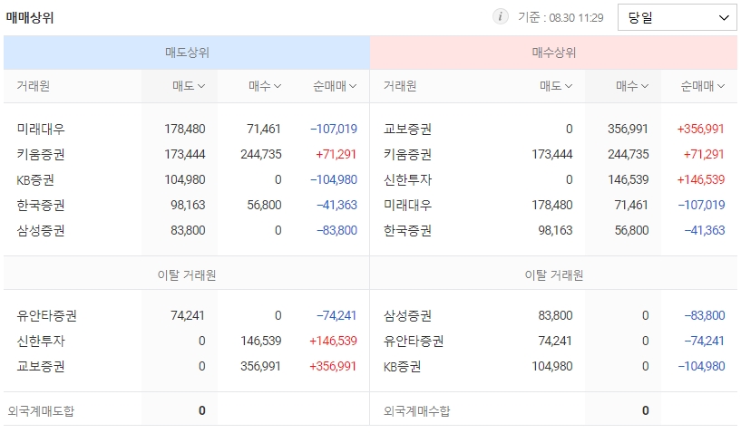
Task: Click 178,480 매도 value in 매도상위 table
Action: (x=185, y=129)
